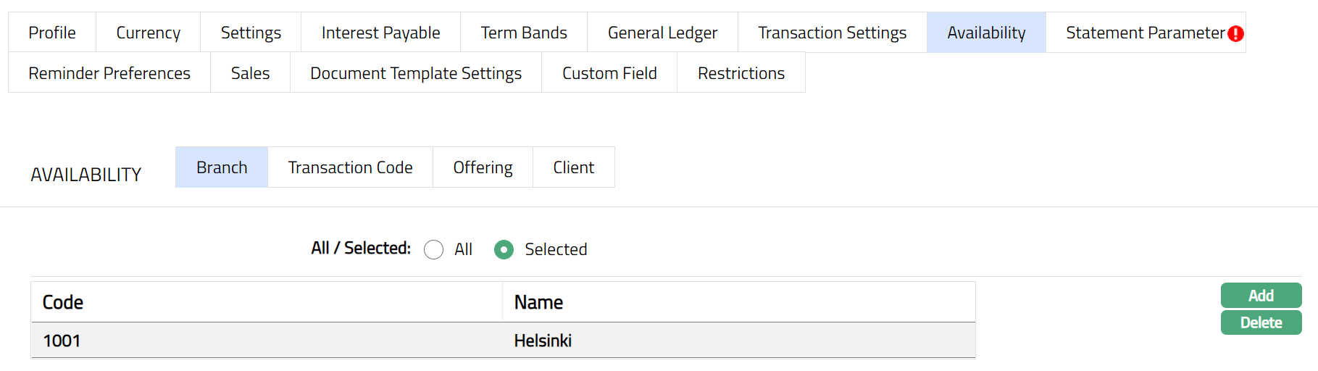Open the Restrictions tab

741,73
